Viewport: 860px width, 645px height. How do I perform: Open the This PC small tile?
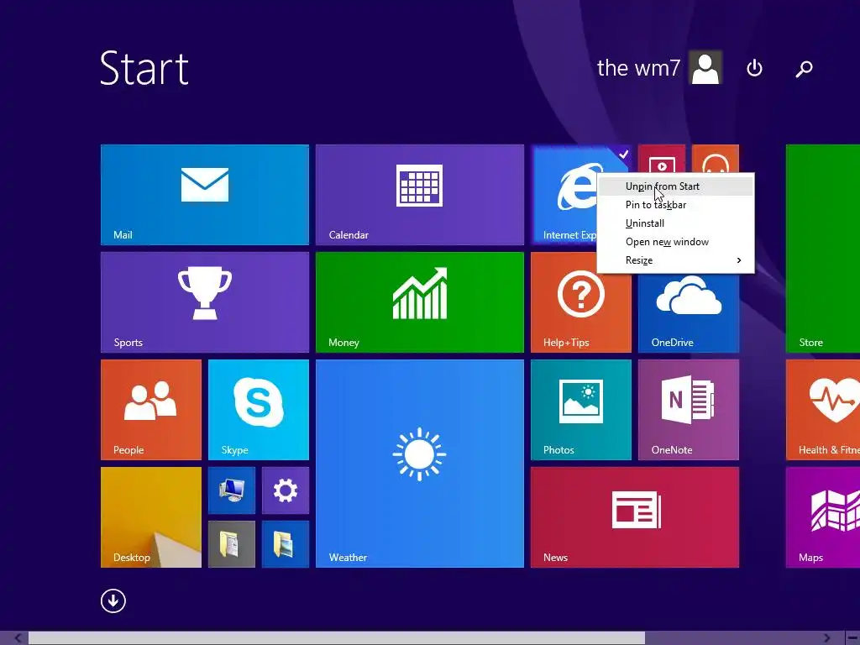click(x=232, y=490)
